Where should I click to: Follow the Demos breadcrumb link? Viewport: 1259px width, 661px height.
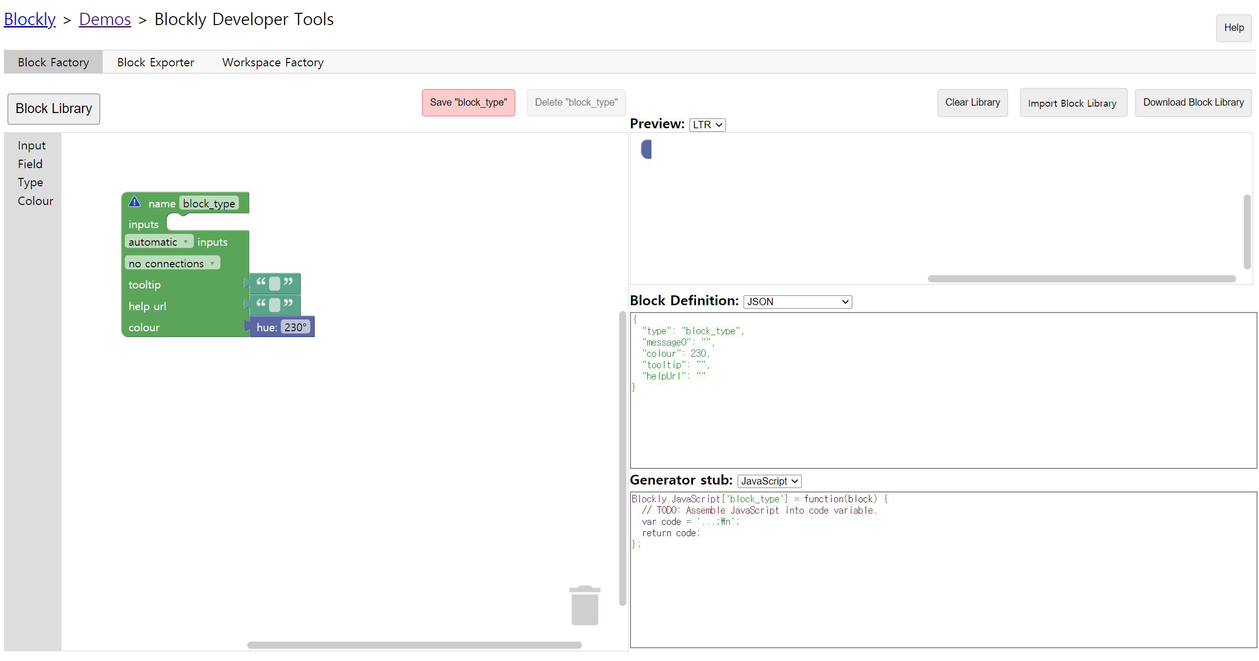tap(105, 20)
